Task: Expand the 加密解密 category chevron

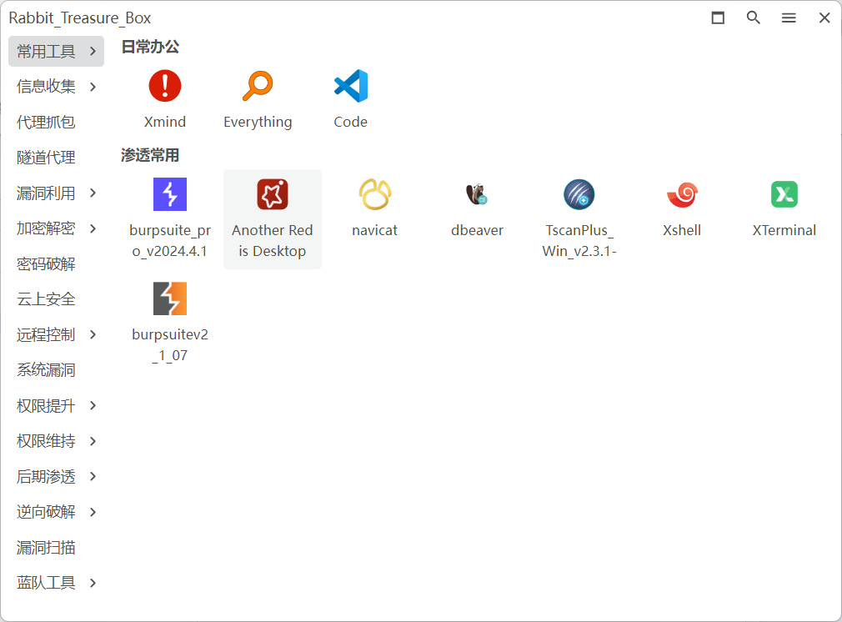Action: pyautogui.click(x=93, y=228)
